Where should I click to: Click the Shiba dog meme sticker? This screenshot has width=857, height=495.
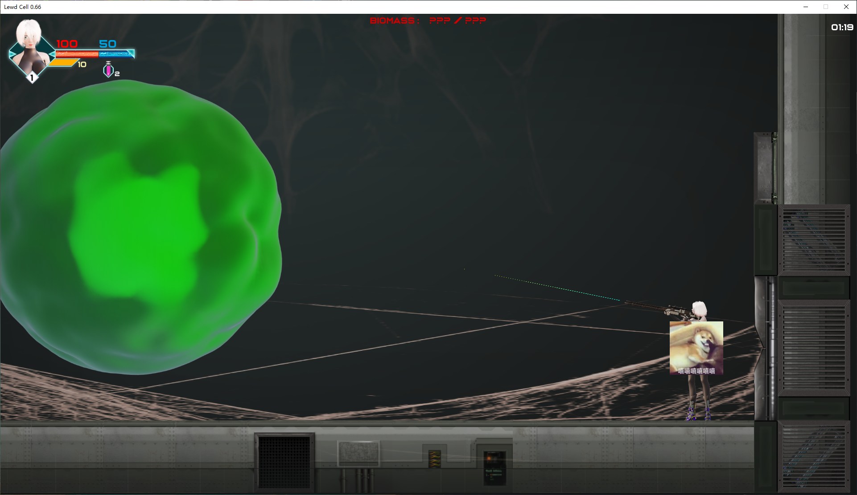[x=696, y=348]
